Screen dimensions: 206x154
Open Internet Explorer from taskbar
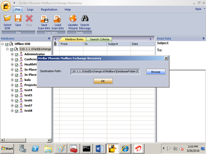125,149
